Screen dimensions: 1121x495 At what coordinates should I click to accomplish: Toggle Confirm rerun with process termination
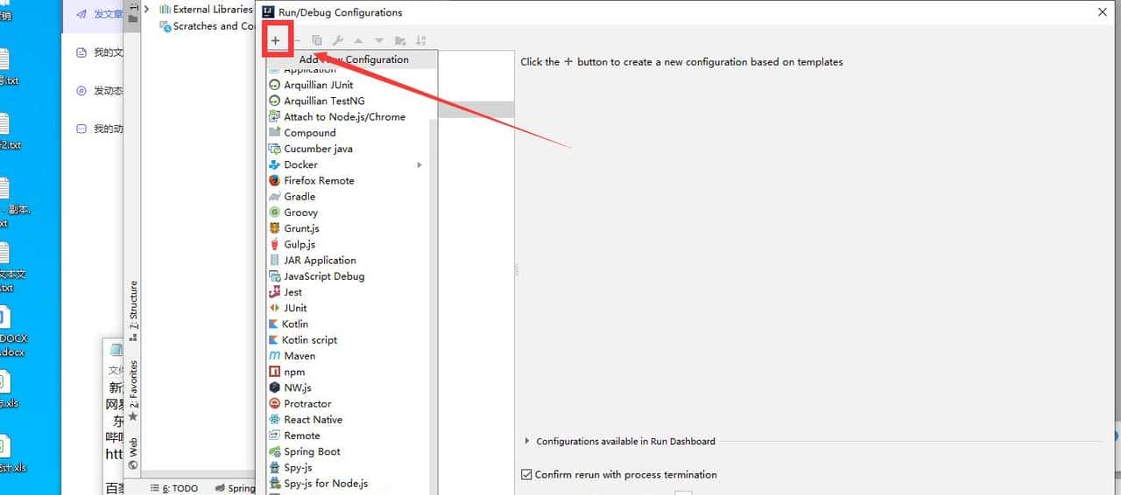(x=527, y=475)
